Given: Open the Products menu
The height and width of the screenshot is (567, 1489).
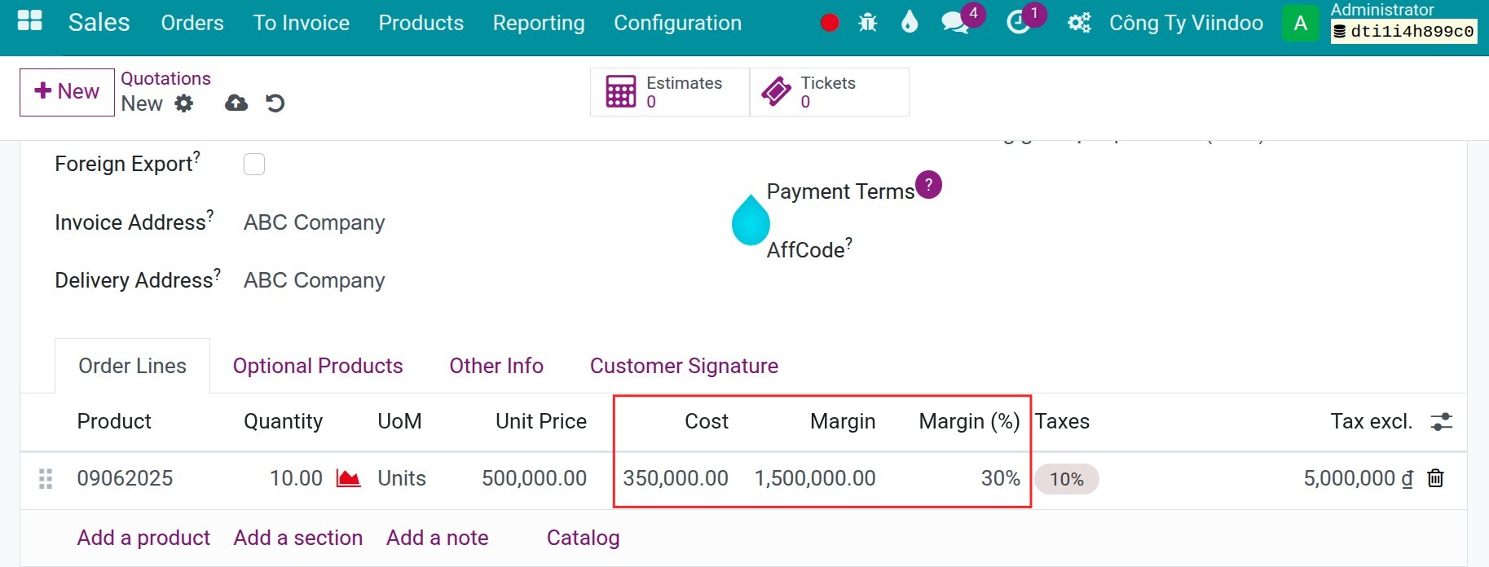Looking at the screenshot, I should (421, 23).
